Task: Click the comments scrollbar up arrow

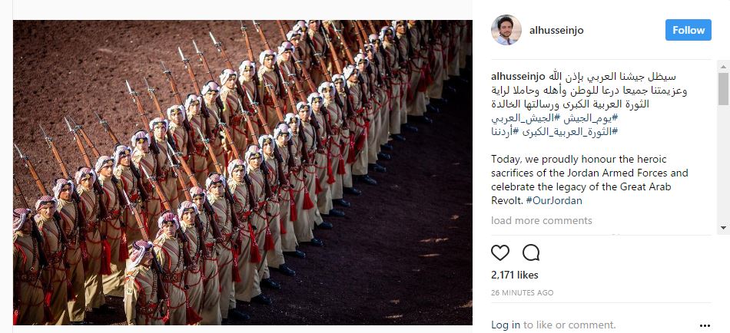Action: tap(723, 65)
